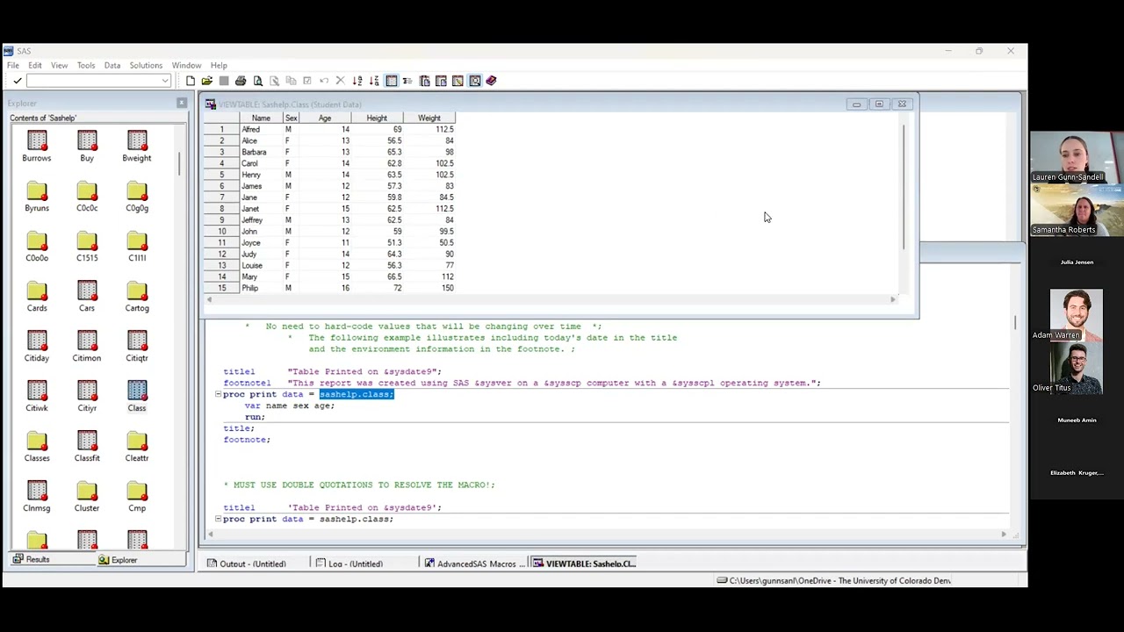The height and width of the screenshot is (632, 1124).
Task: Select the Cards catalog icon
Action: 37,291
